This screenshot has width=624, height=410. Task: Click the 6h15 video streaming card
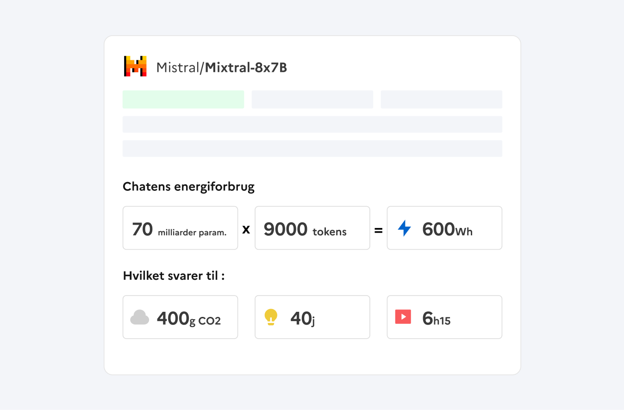pyautogui.click(x=444, y=317)
